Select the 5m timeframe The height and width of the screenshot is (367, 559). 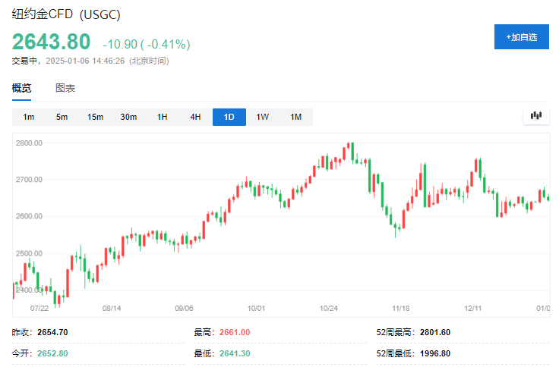point(62,117)
